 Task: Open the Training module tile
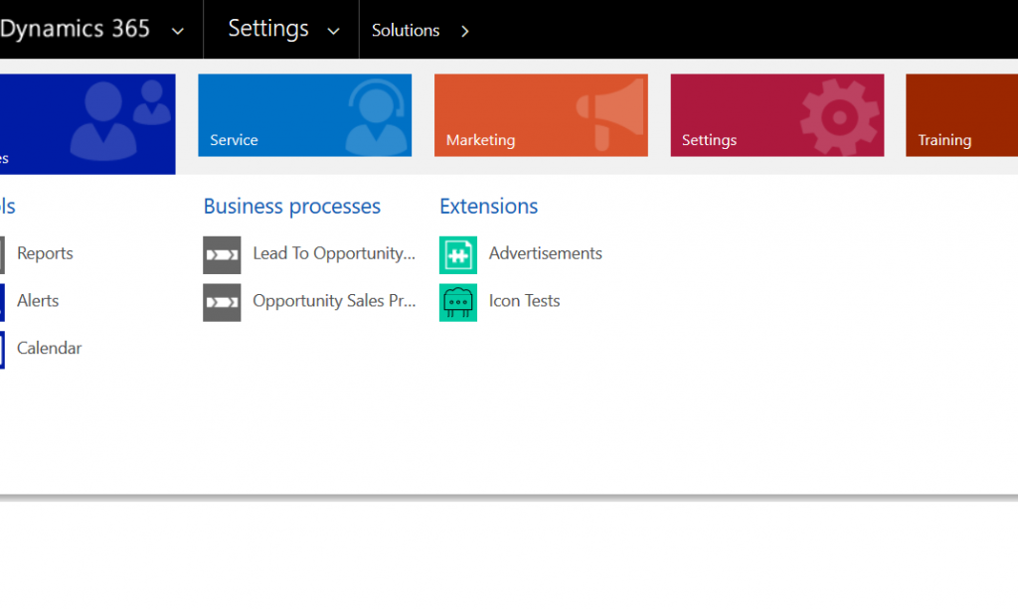point(961,115)
